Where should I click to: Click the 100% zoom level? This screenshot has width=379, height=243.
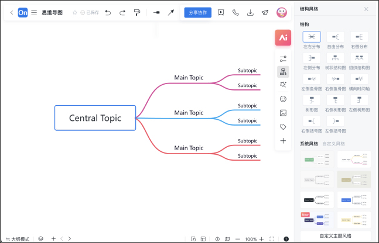click(251, 239)
